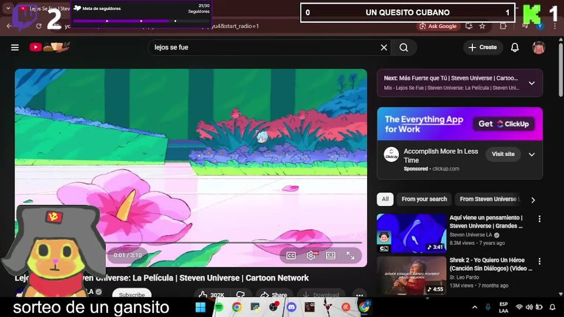
Task: Visit the ClickUp sponsored site
Action: click(503, 154)
